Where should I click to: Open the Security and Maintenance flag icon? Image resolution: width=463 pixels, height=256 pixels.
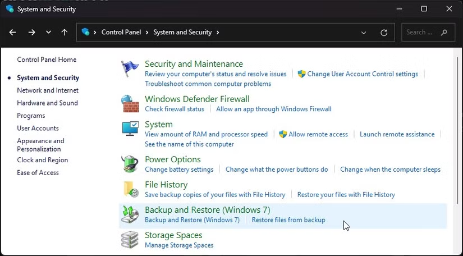(130, 68)
